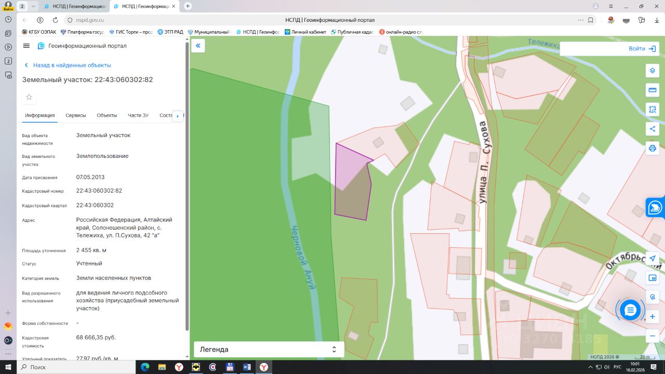Launch Microsoft Word from the taskbar
This screenshot has width=665, height=374.
pyautogui.click(x=246, y=367)
